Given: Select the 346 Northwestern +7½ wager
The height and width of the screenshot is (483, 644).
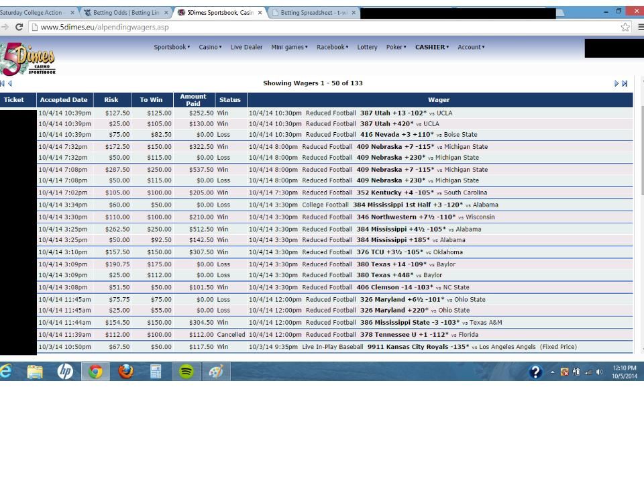Looking at the screenshot, I should 407,217.
